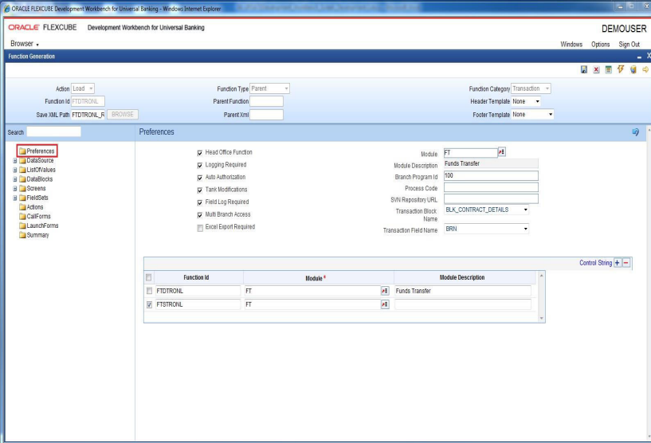
Task: Click the Branch Program Id field
Action: [491, 175]
